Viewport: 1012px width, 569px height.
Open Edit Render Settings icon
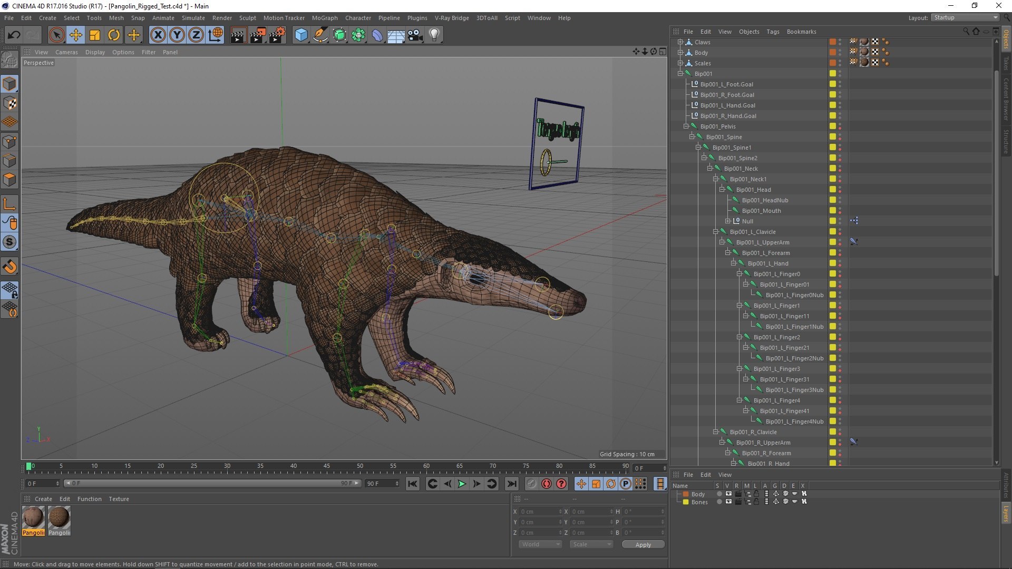coord(277,35)
